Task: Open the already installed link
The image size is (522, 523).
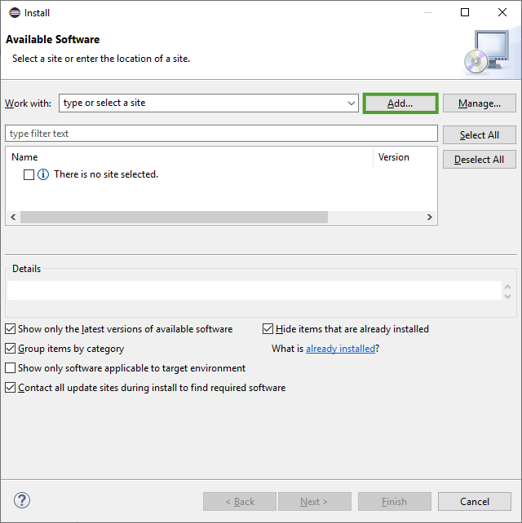Action: 340,349
